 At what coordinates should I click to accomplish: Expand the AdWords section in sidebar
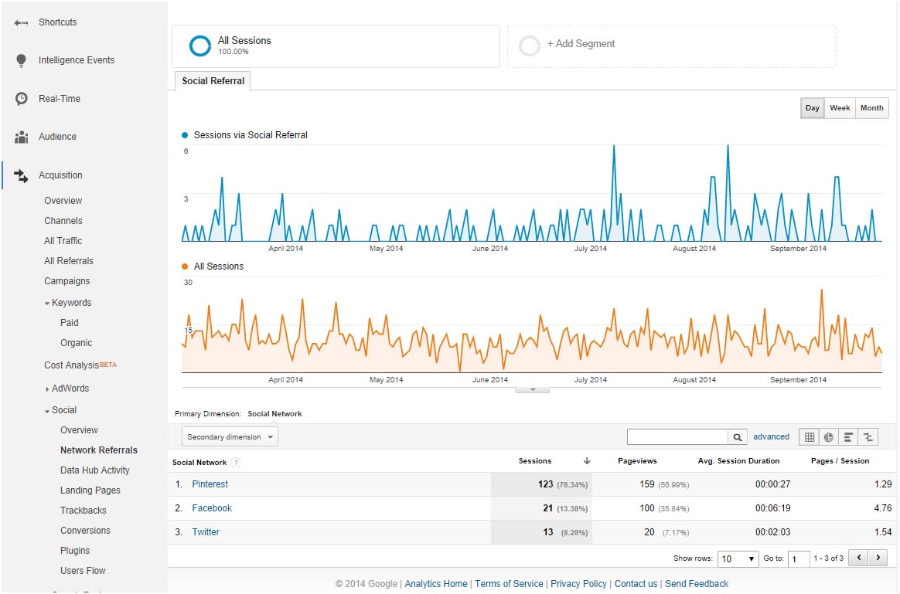tap(70, 389)
